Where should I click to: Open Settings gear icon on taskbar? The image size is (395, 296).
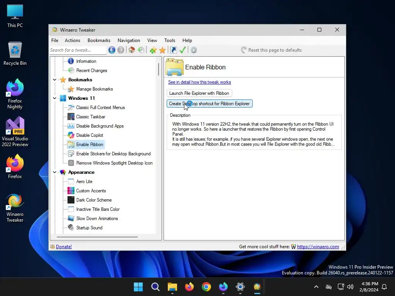point(240,287)
